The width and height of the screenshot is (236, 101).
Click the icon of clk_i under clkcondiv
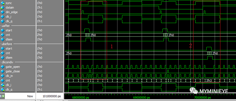pos(2,85)
